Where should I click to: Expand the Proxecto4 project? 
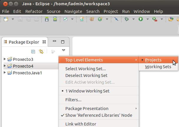tap(5, 66)
